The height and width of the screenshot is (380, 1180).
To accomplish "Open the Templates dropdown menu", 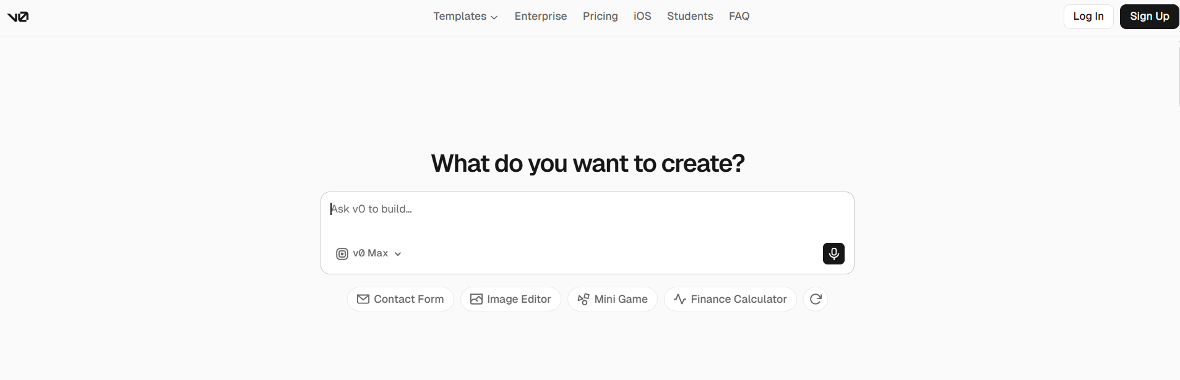I will coord(465,16).
